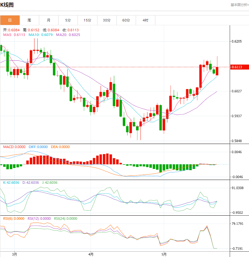Click the red 0.6113 current price tag

pos(240,67)
